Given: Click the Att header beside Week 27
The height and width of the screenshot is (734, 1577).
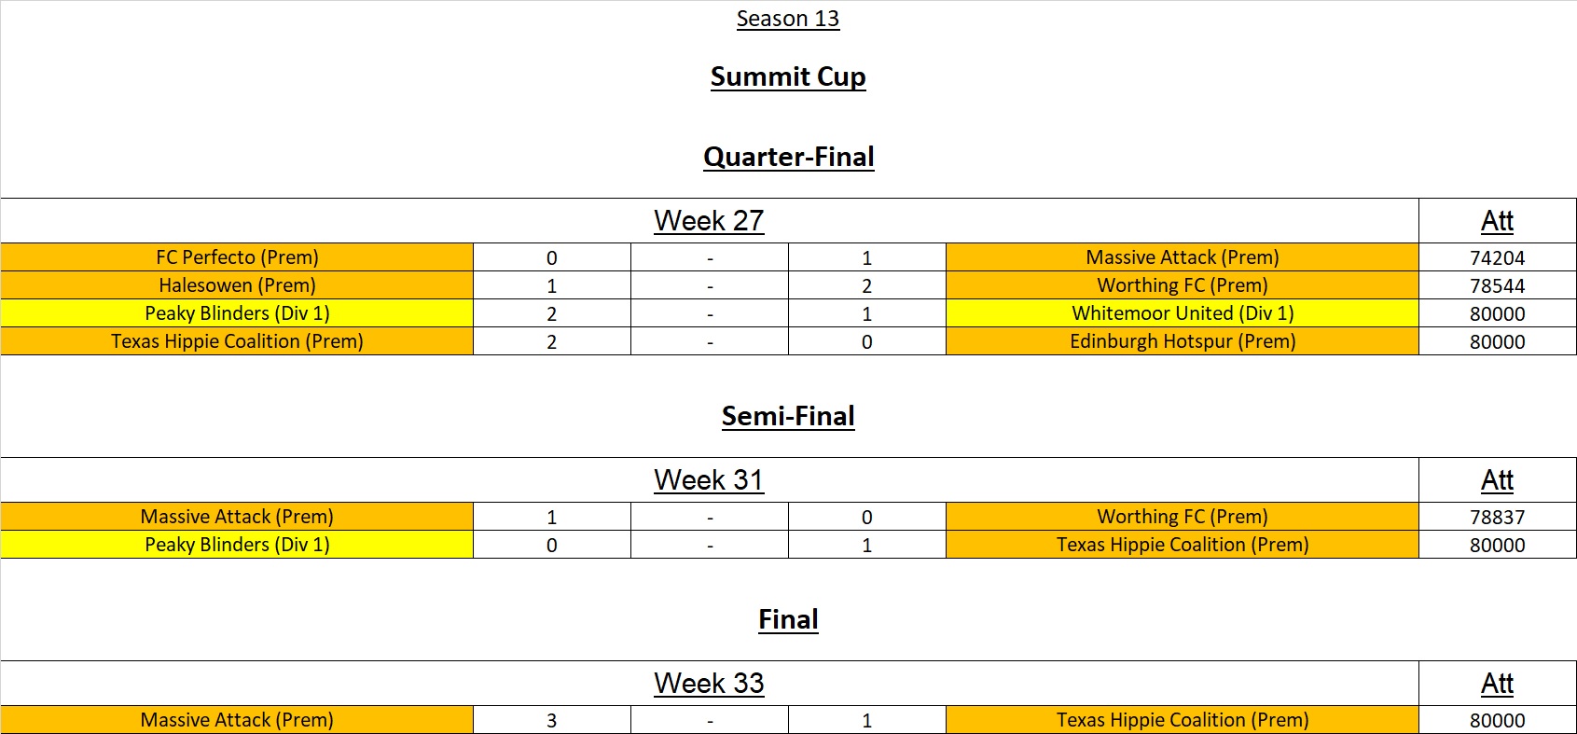Looking at the screenshot, I should 1497,221.
